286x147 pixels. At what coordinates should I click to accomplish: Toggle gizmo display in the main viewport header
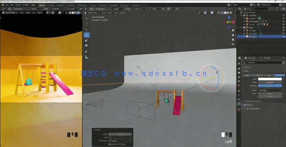point(205,13)
